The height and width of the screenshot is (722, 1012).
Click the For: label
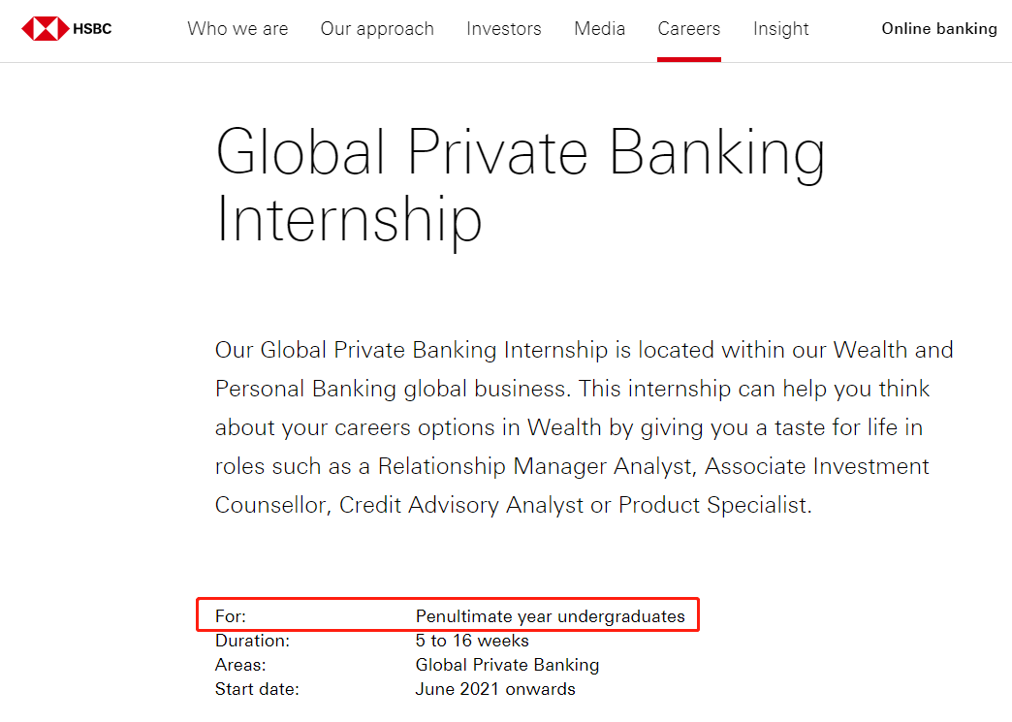point(231,616)
